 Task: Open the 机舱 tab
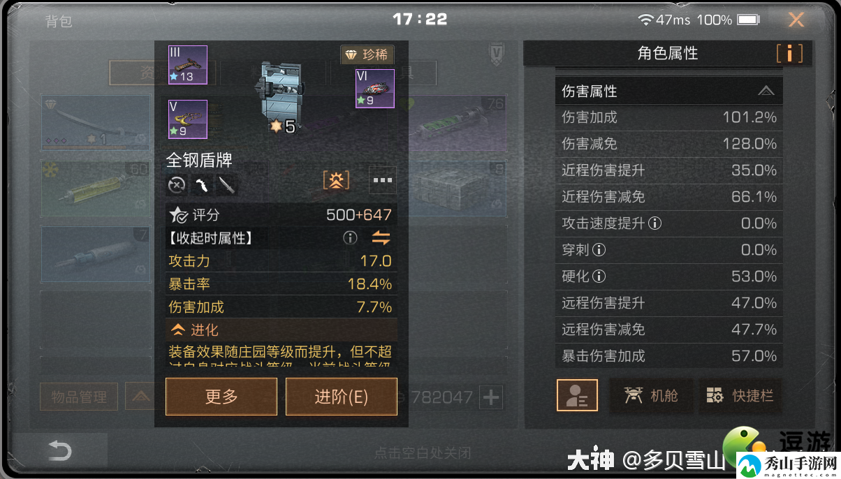point(652,395)
